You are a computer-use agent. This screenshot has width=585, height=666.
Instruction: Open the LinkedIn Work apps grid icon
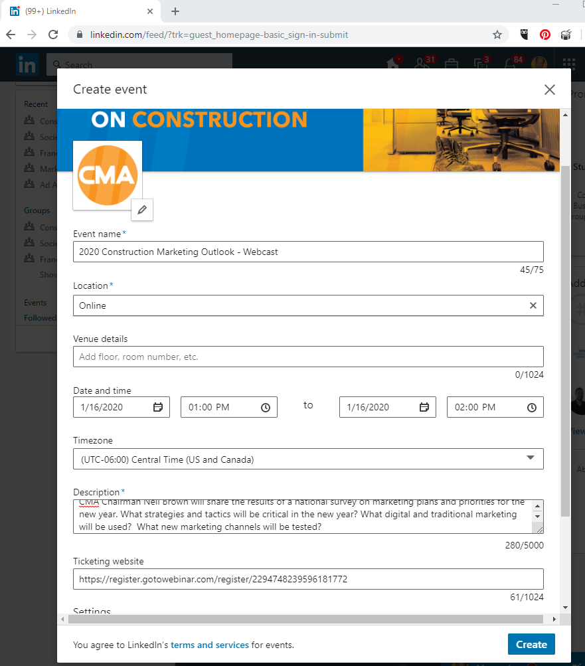pyautogui.click(x=569, y=63)
